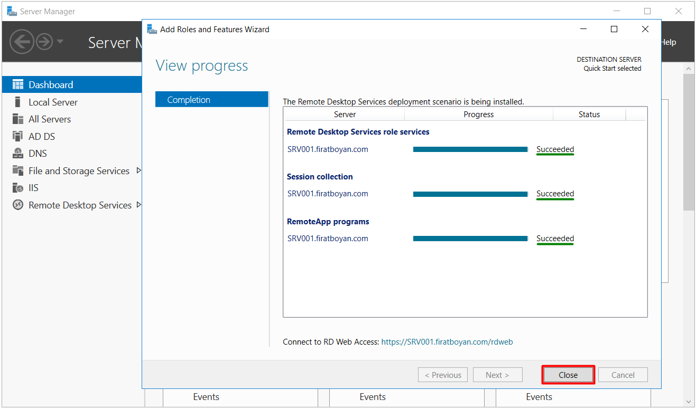Click the Server Manager scroll up arrow
696x409 pixels.
click(689, 69)
